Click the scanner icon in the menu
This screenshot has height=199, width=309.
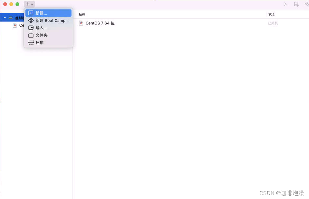click(31, 42)
